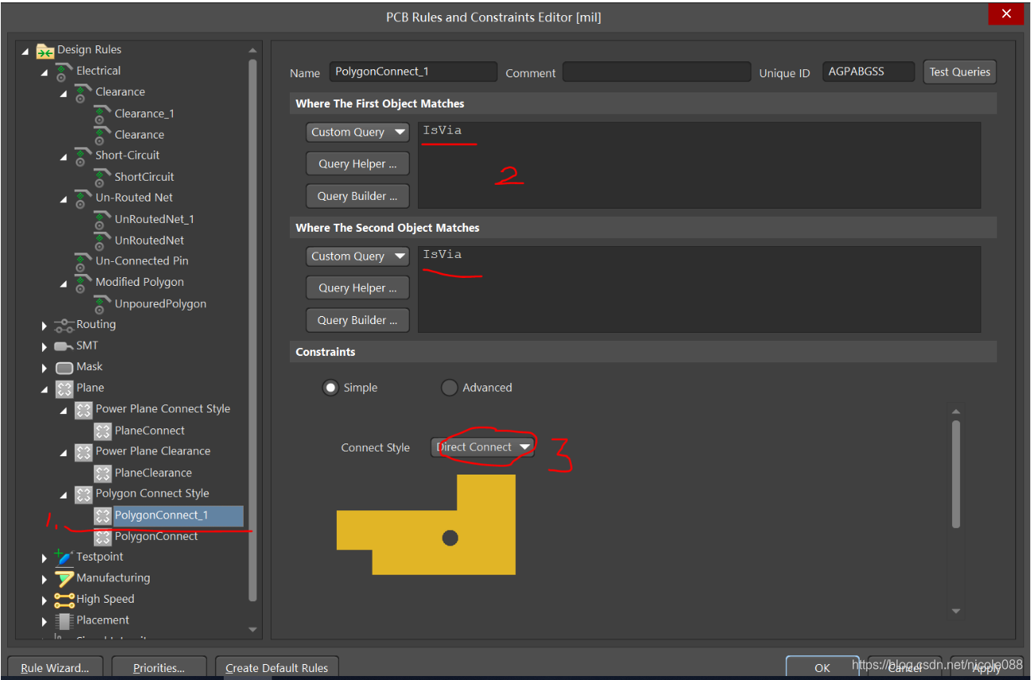Select the Advanced constraints radio button
This screenshot has width=1031, height=680.
click(x=449, y=388)
